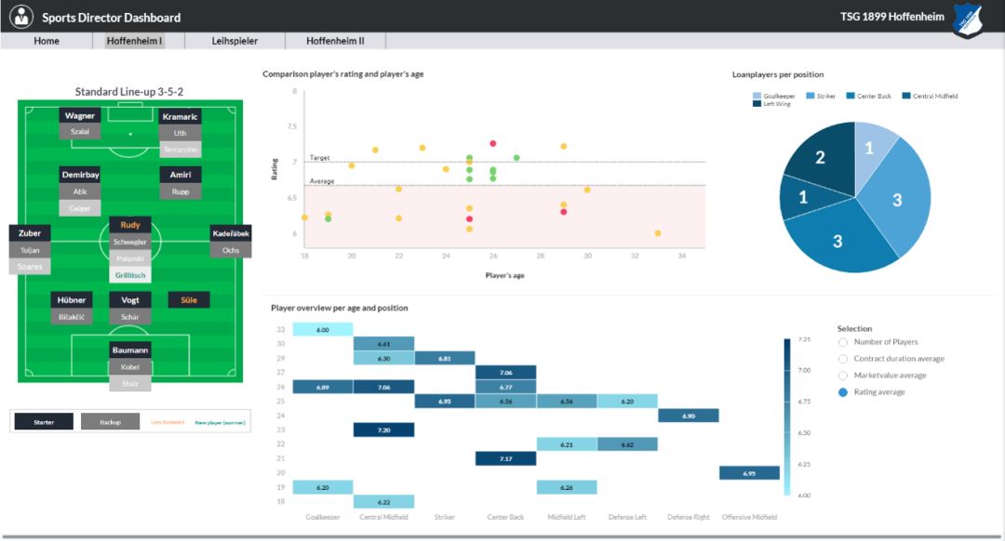Click the 'Standard Line-up 3-5-2' title
The image size is (1005, 541).
pyautogui.click(x=128, y=91)
